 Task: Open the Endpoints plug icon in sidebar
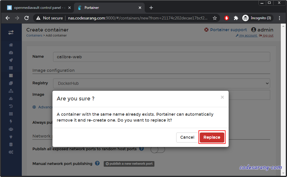11,137
